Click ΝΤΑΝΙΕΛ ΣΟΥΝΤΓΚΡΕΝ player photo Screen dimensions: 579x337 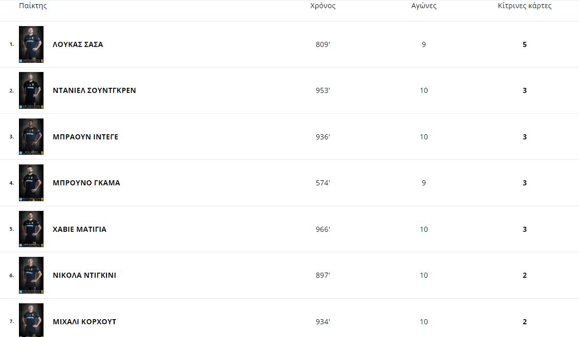coord(31,90)
